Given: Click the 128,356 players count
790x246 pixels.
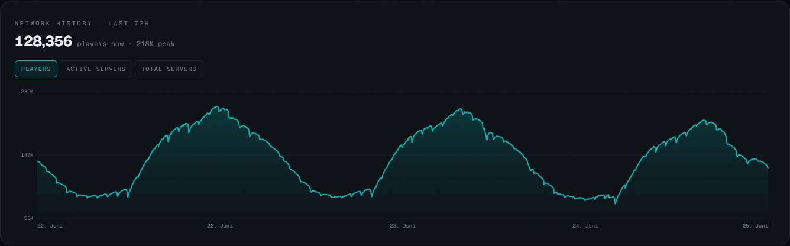Looking at the screenshot, I should [44, 42].
